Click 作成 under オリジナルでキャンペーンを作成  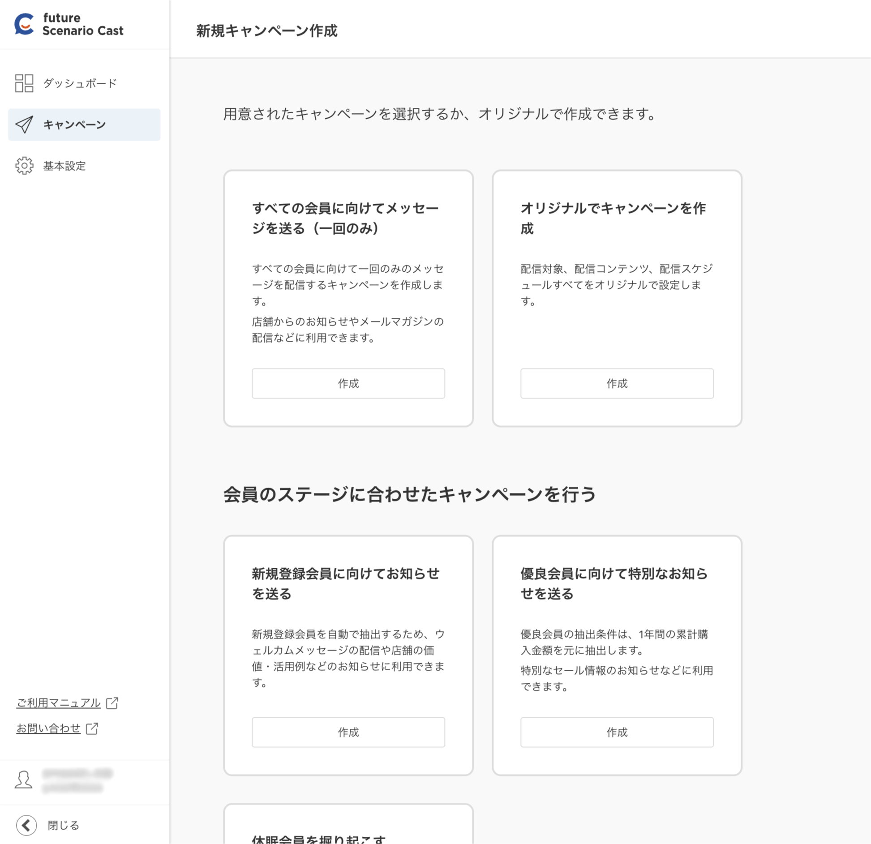617,383
